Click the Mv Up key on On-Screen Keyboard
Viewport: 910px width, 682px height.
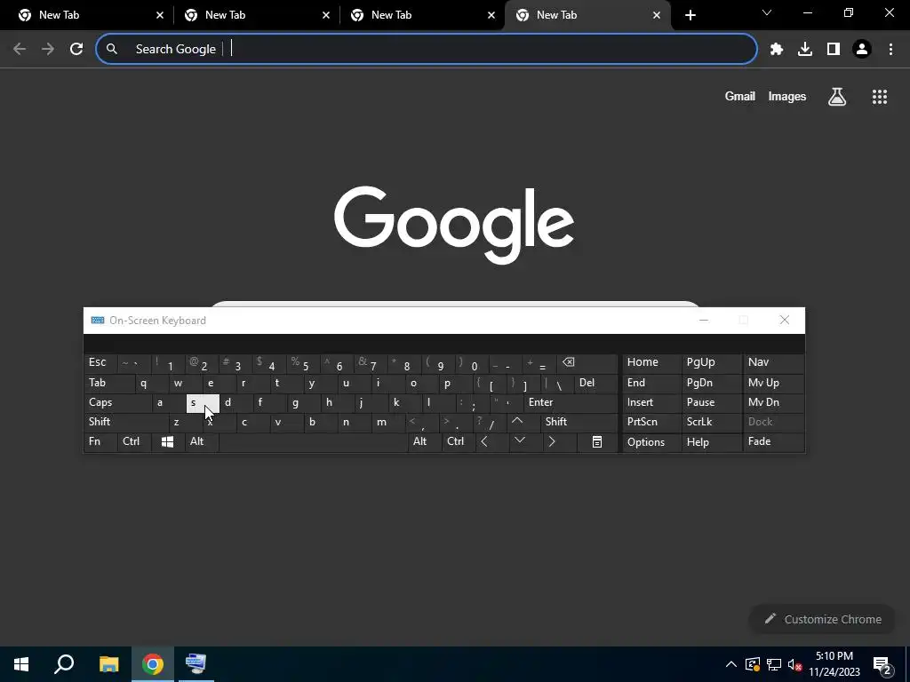[773, 383]
